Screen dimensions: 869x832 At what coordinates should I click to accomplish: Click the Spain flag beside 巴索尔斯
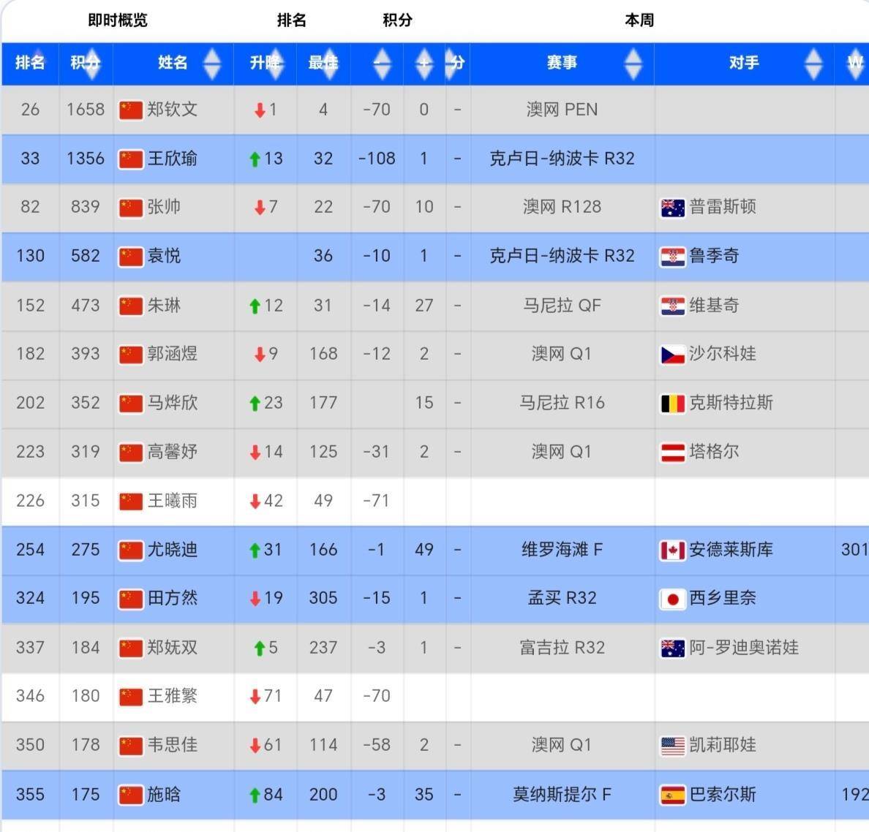pyautogui.click(x=672, y=795)
